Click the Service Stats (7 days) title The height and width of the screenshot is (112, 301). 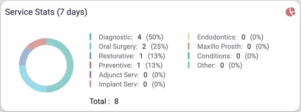(46, 12)
